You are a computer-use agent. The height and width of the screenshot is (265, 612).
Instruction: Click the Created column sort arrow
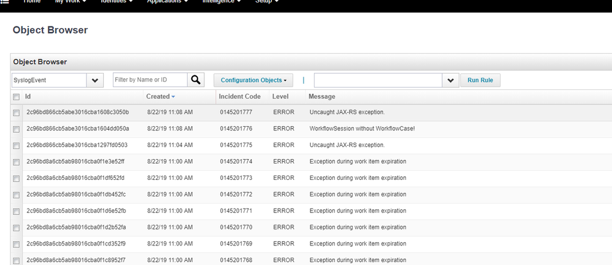point(173,97)
